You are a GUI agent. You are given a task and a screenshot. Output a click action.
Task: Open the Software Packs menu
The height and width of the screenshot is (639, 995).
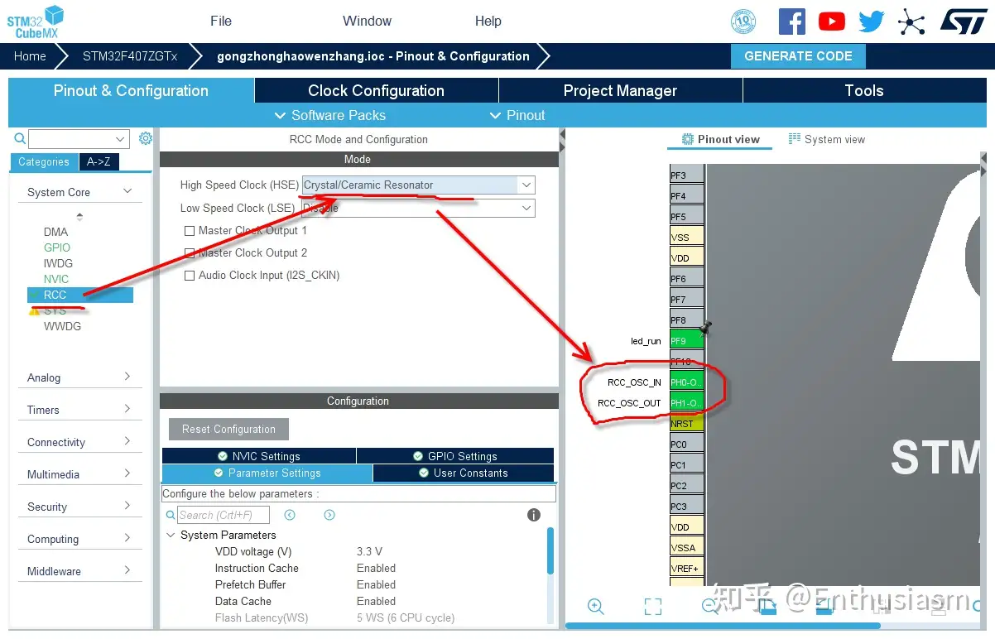(x=329, y=116)
